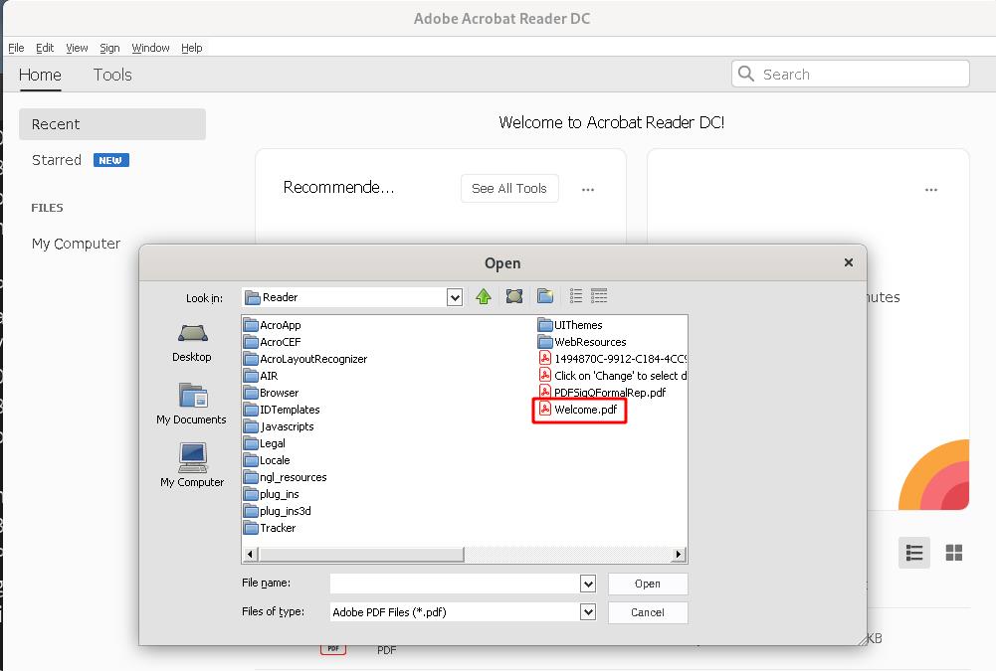Open the Recommended tools options ellipsis
This screenshot has height=671, width=996.
point(588,189)
